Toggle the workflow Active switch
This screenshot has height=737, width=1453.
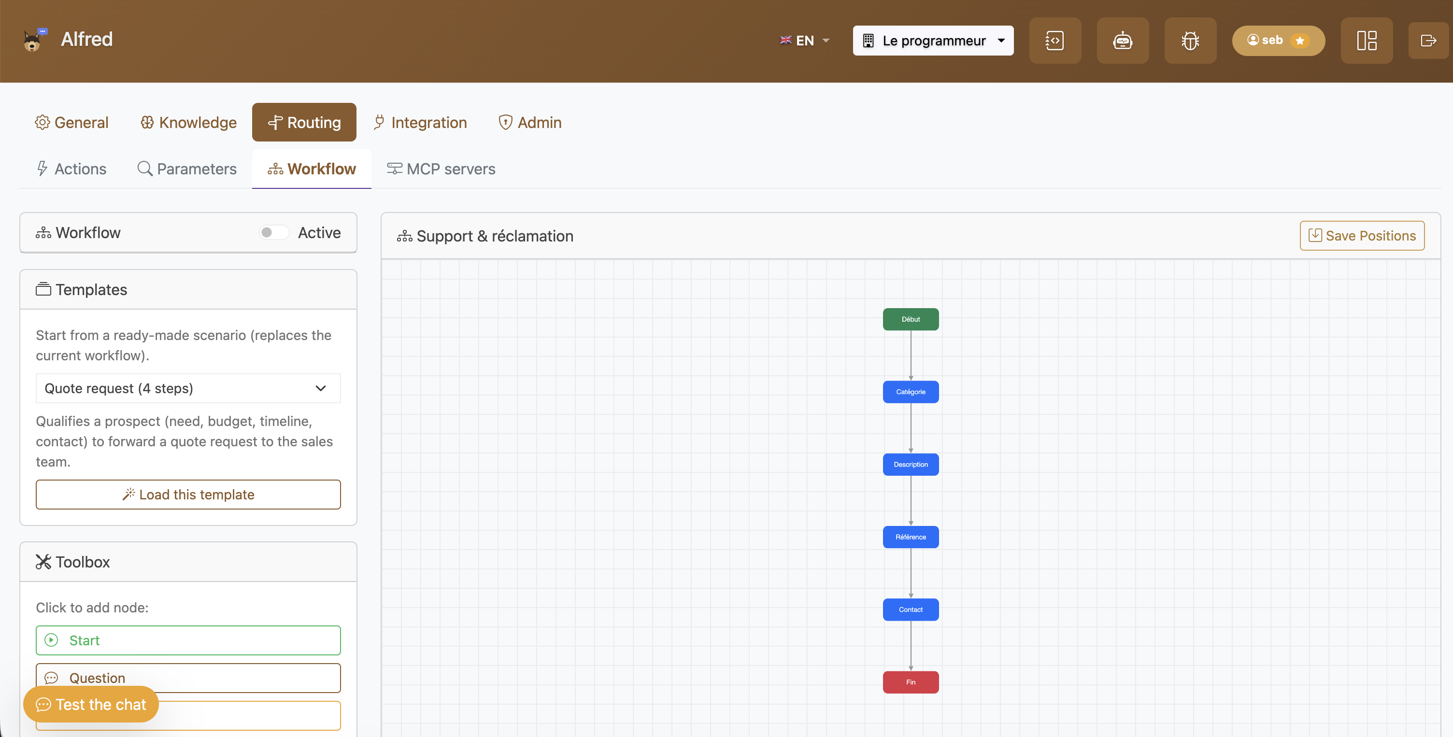[274, 232]
